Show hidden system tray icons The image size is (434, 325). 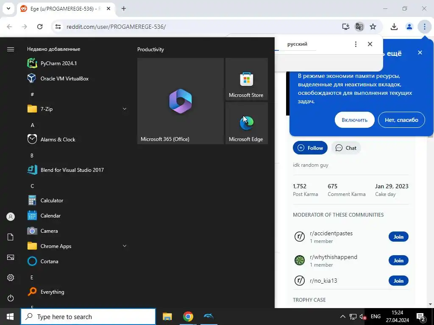coord(342,317)
